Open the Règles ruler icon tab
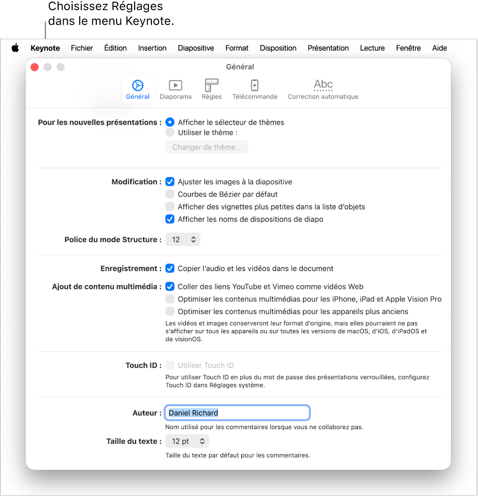Viewport: 478px width, 496px height. point(212,89)
